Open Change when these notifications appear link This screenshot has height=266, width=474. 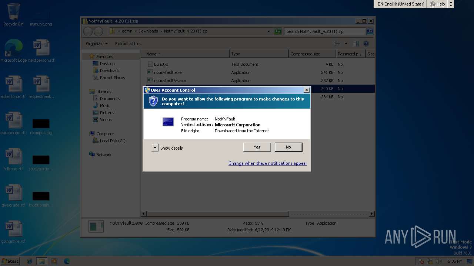pyautogui.click(x=268, y=163)
